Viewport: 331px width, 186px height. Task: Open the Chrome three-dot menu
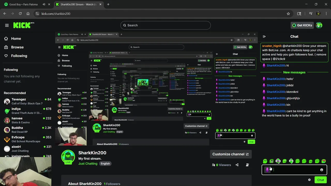(326, 14)
